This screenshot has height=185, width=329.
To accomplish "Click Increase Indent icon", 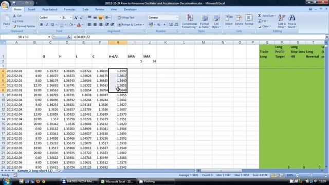I will click(x=113, y=25).
